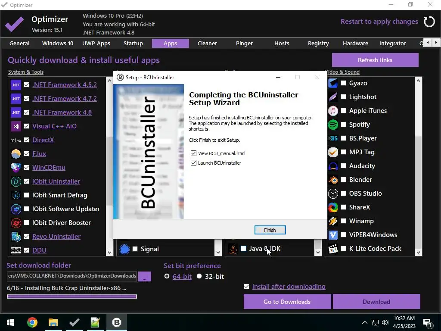Click the ShareX icon
The height and width of the screenshot is (331, 441).
[x=333, y=207]
